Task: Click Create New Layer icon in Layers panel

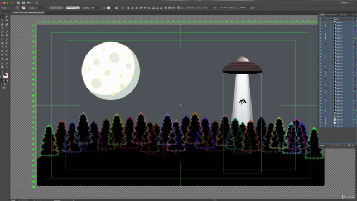Action: point(349,145)
